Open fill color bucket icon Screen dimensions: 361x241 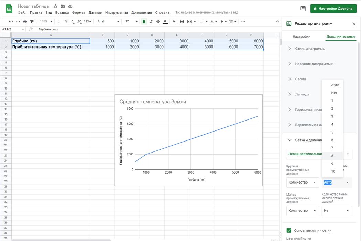tap(175, 21)
